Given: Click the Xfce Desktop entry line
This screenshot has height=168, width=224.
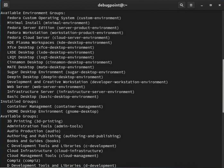Looking at the screenshot, I should tap(50, 48).
